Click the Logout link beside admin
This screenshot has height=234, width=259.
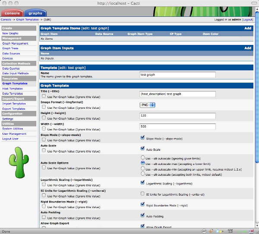point(248,19)
